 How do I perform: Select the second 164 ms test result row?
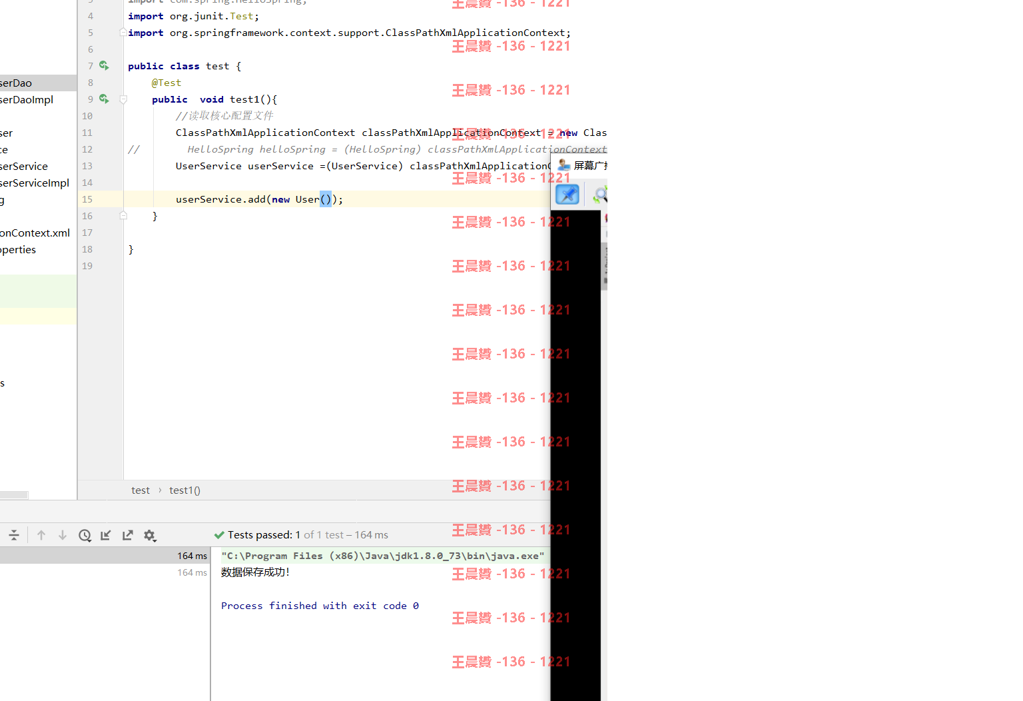105,572
